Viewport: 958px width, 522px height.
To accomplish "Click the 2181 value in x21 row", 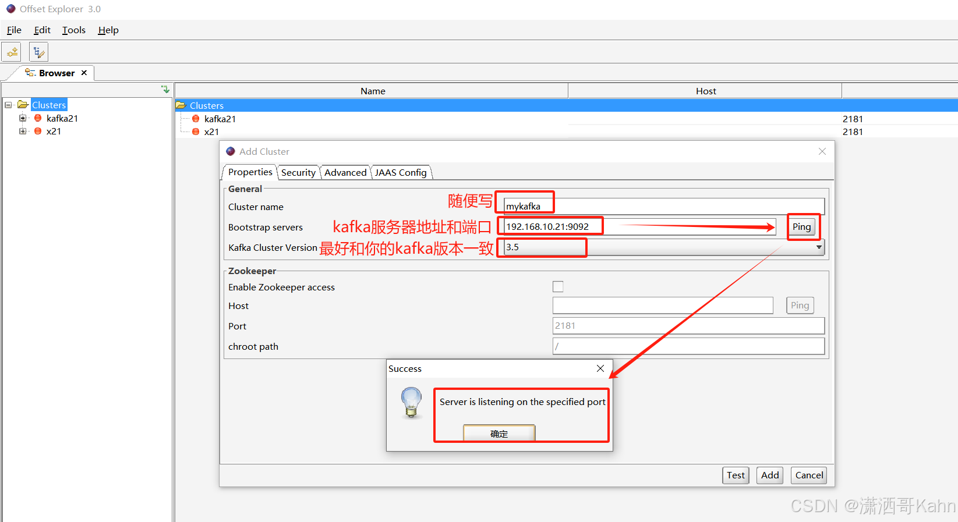I will click(853, 132).
